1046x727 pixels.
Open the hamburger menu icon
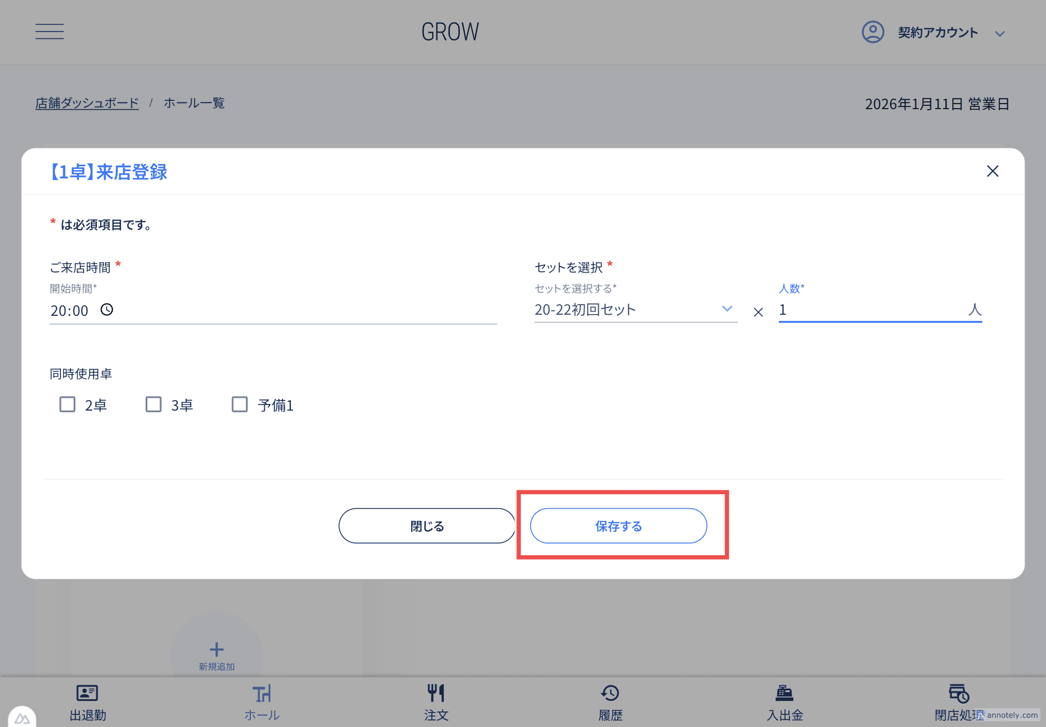coord(49,32)
